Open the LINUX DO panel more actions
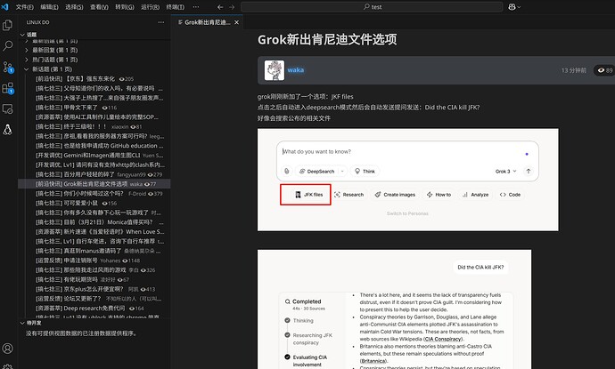This screenshot has height=369, width=615. coord(161,22)
